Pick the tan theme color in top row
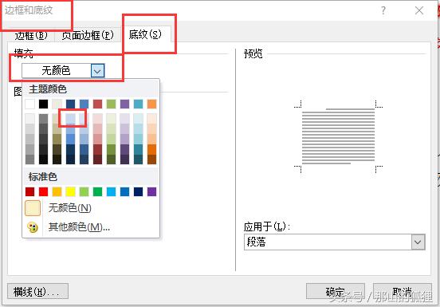The height and width of the screenshot is (307, 440). 57,104
